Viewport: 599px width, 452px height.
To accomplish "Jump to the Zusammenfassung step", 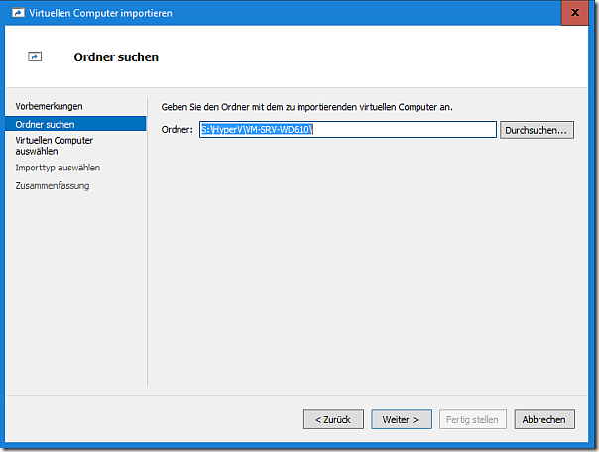I will click(52, 185).
